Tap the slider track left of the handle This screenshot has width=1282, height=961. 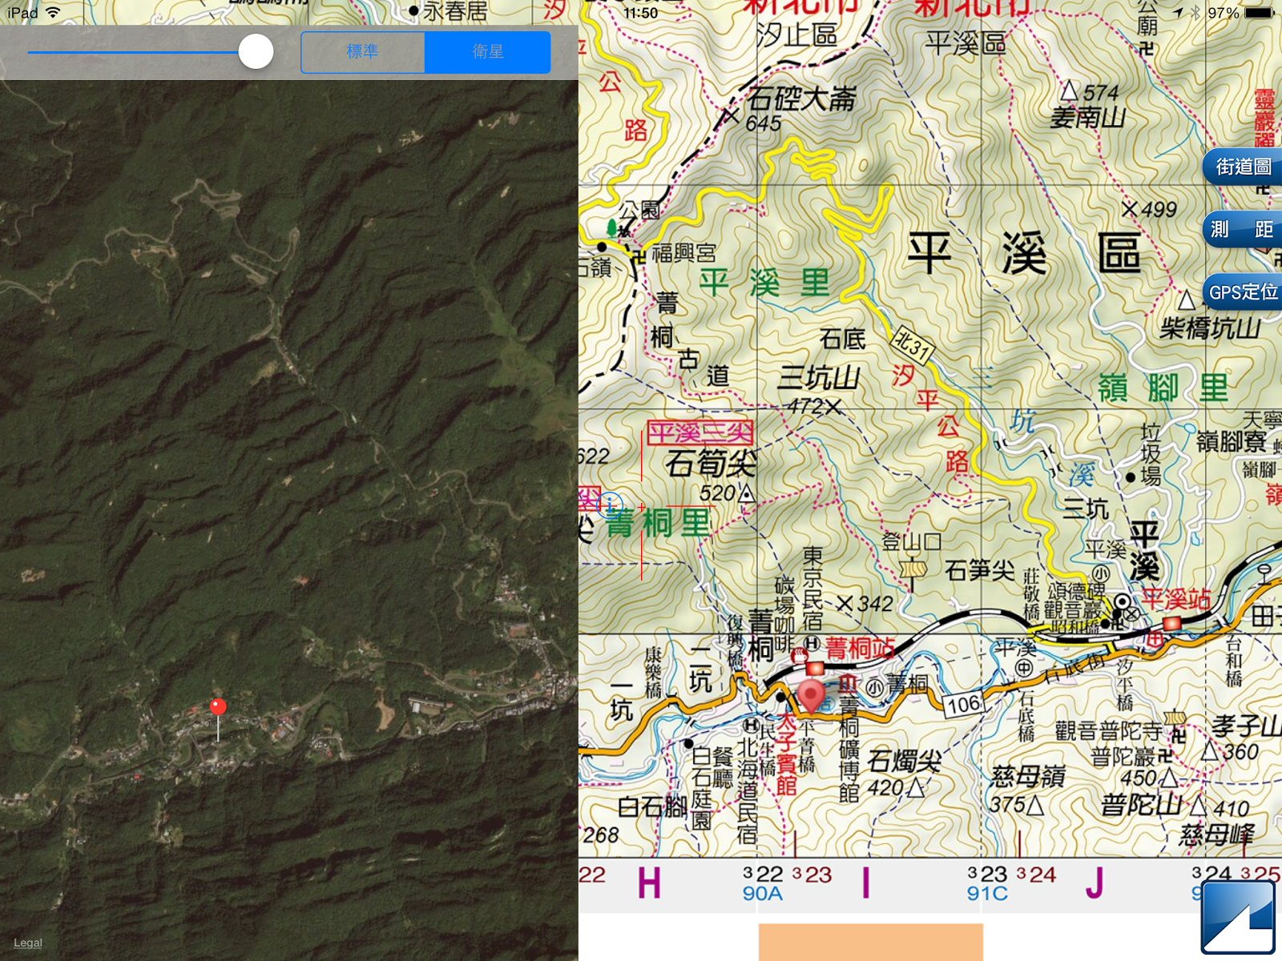point(133,52)
